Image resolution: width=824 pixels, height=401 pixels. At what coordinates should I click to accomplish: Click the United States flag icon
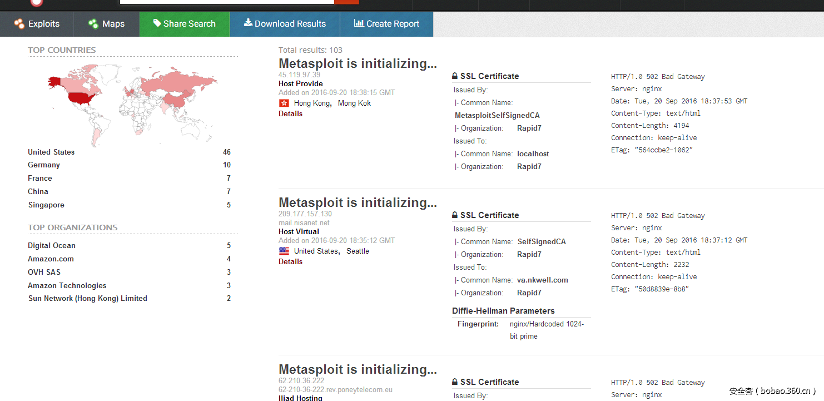[284, 251]
